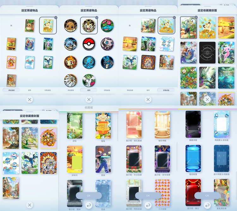
Task: Select the Eevee card sleeve
Action: click(30, 25)
